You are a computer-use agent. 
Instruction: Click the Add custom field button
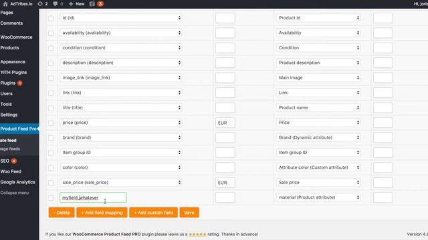coord(153,213)
